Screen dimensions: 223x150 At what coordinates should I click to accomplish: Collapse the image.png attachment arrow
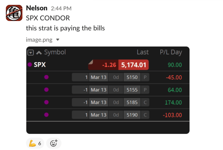[x=58, y=40]
